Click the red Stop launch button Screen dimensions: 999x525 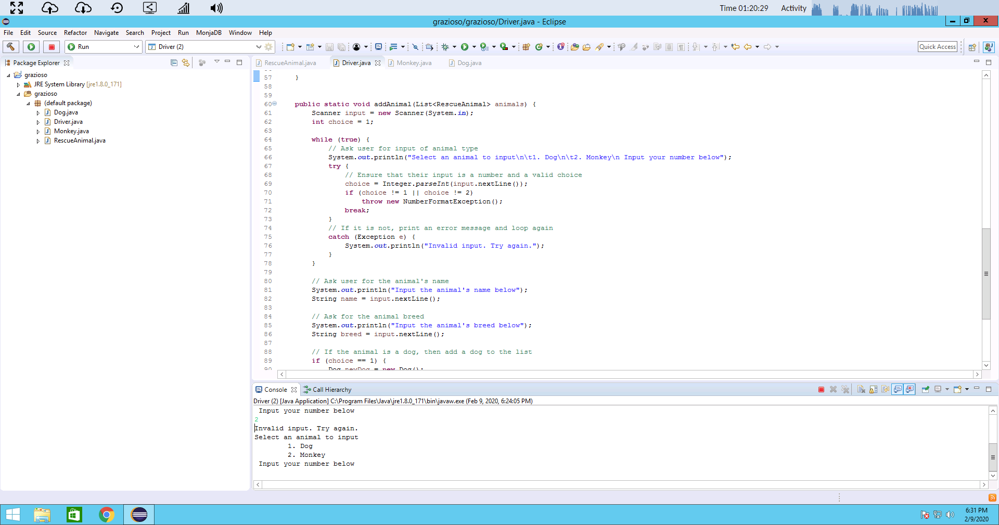(x=52, y=47)
